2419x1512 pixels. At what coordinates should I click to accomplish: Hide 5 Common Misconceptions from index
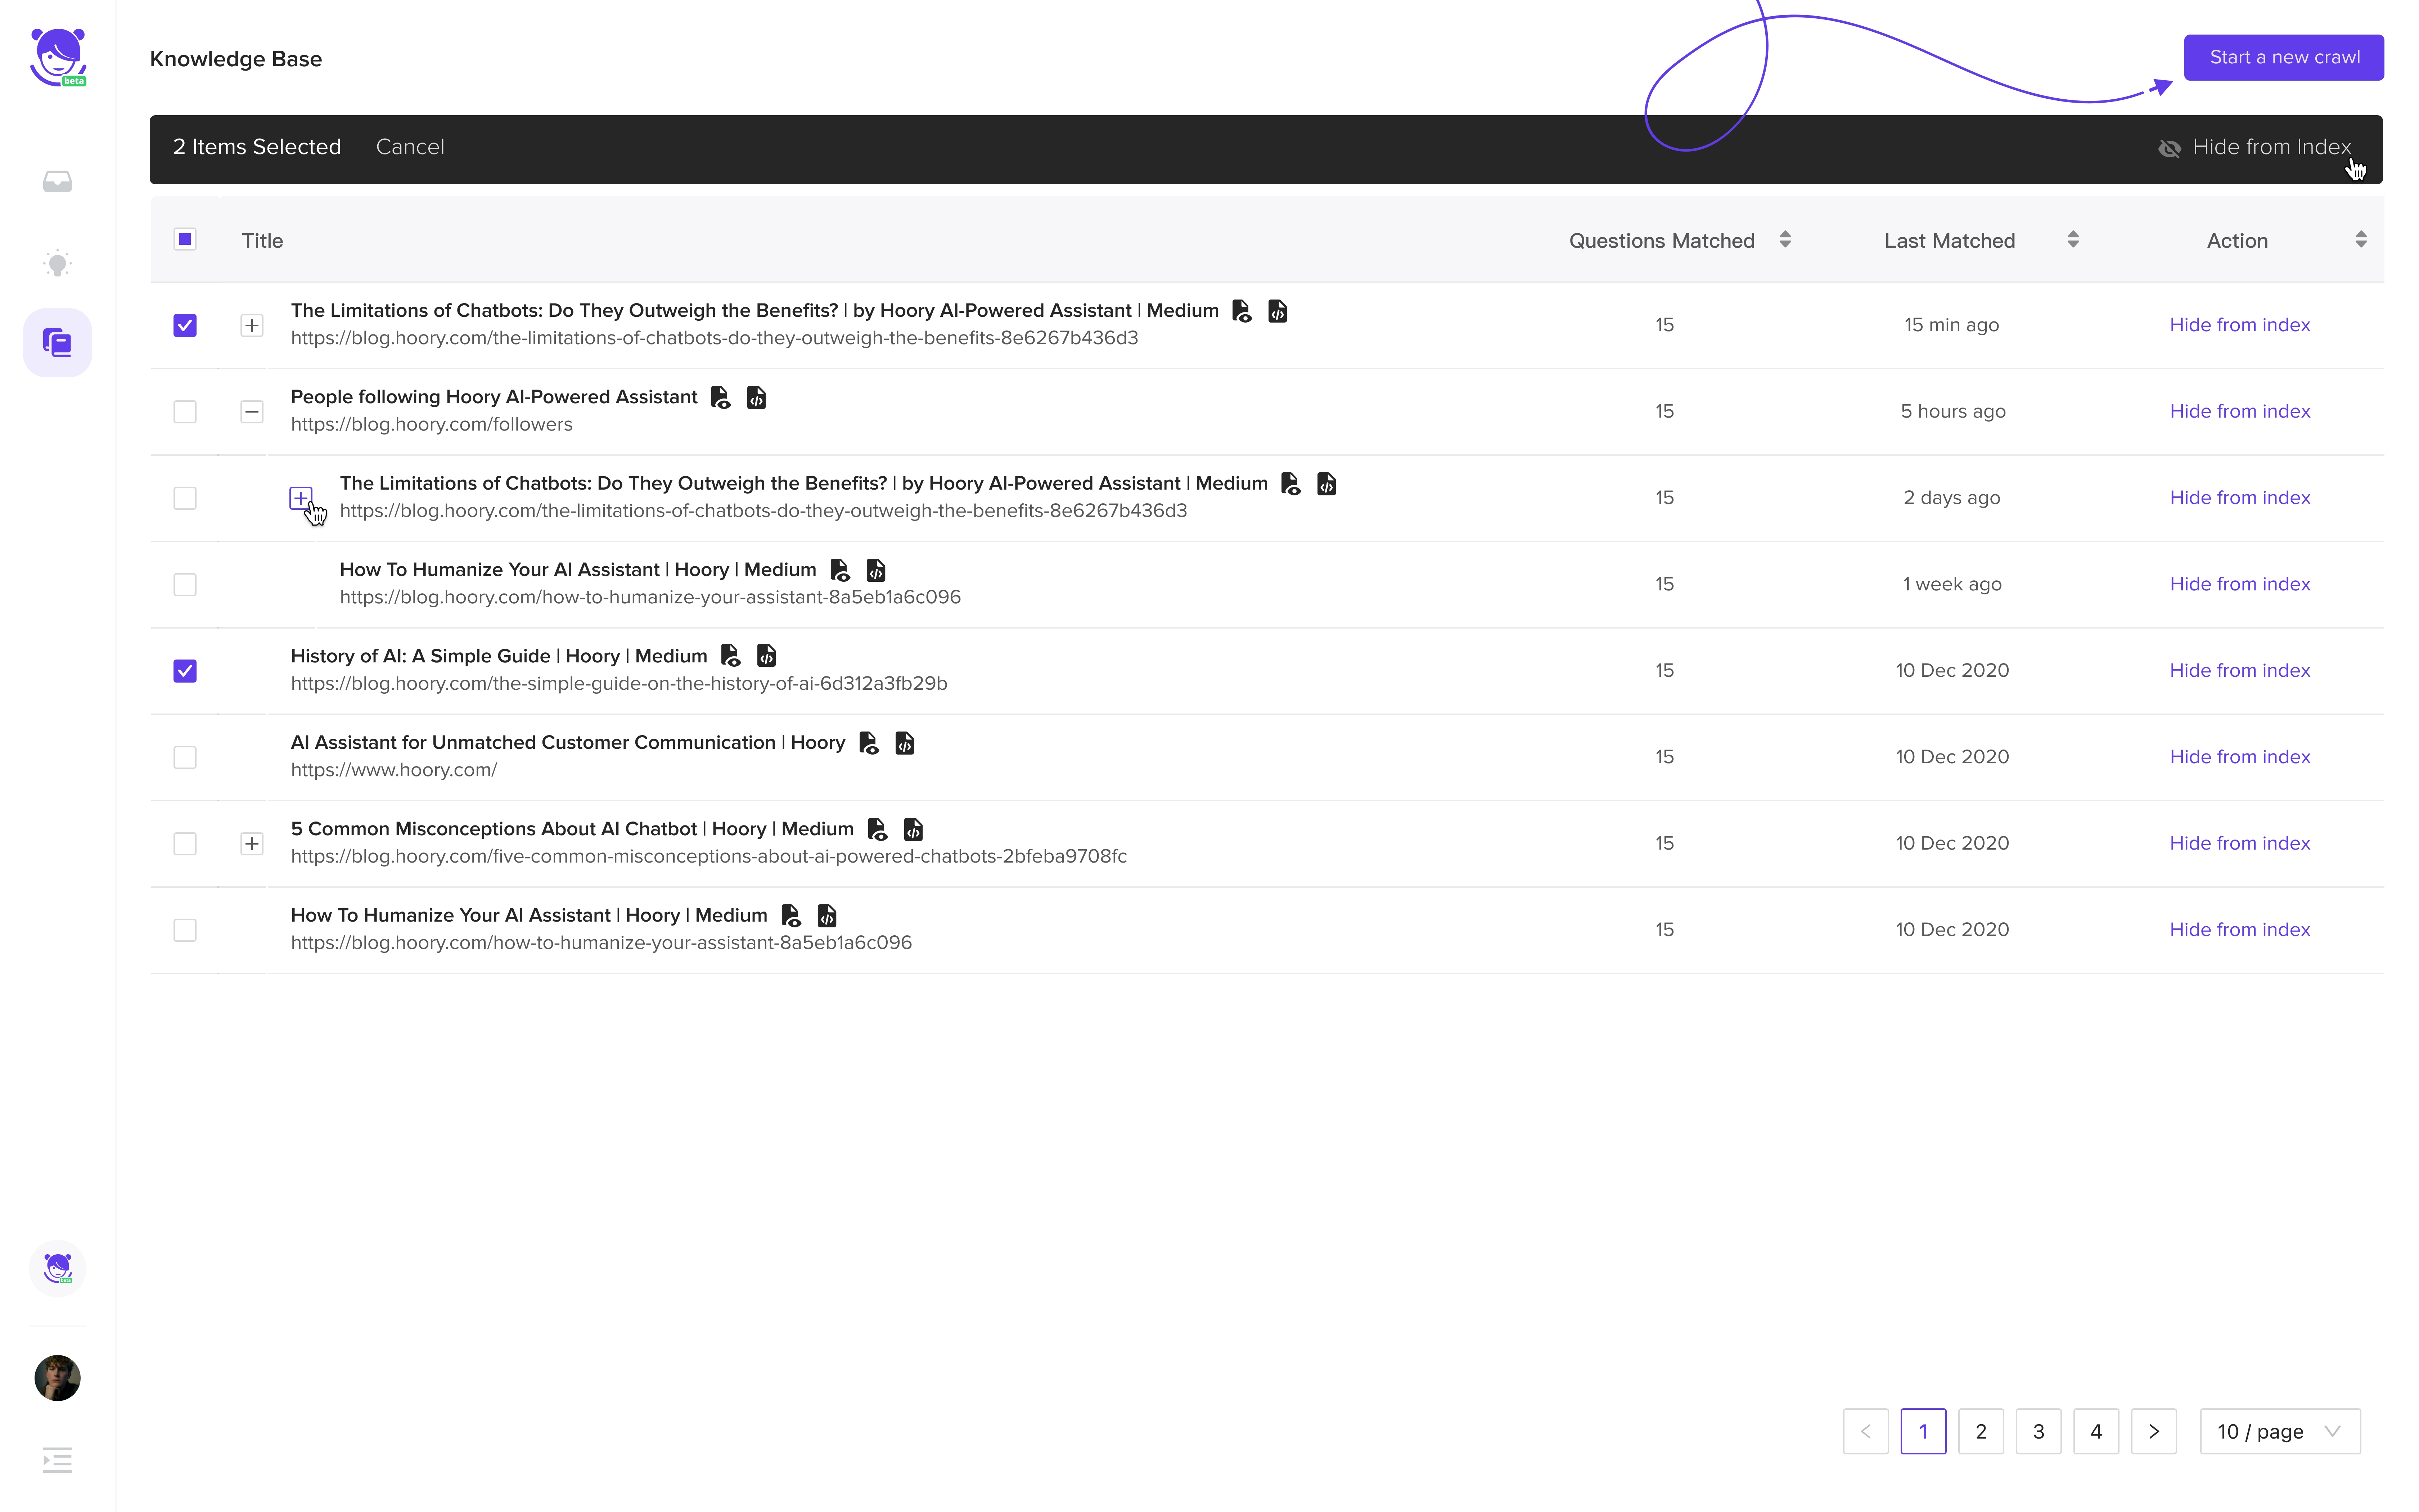[x=2240, y=843]
